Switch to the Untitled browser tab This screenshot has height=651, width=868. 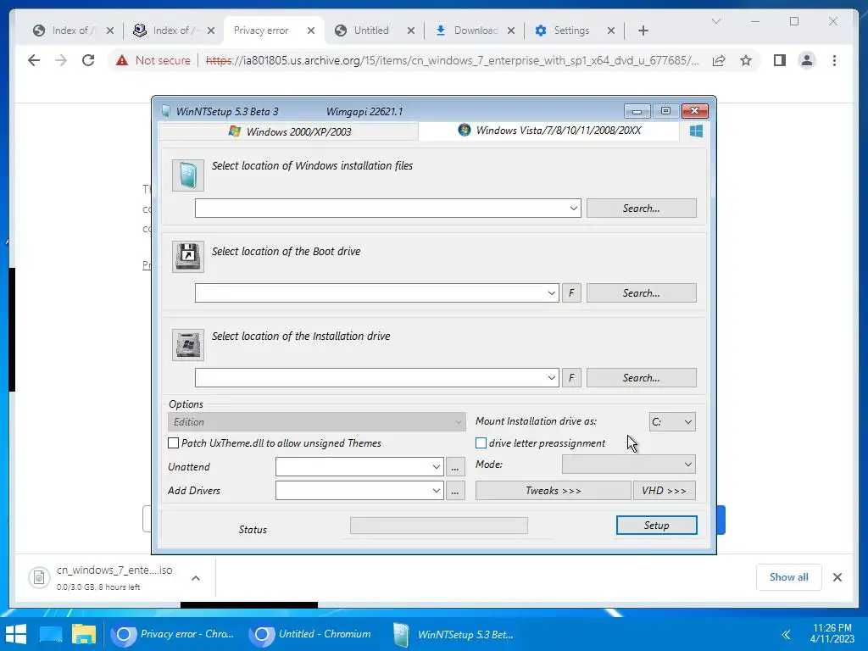371,31
